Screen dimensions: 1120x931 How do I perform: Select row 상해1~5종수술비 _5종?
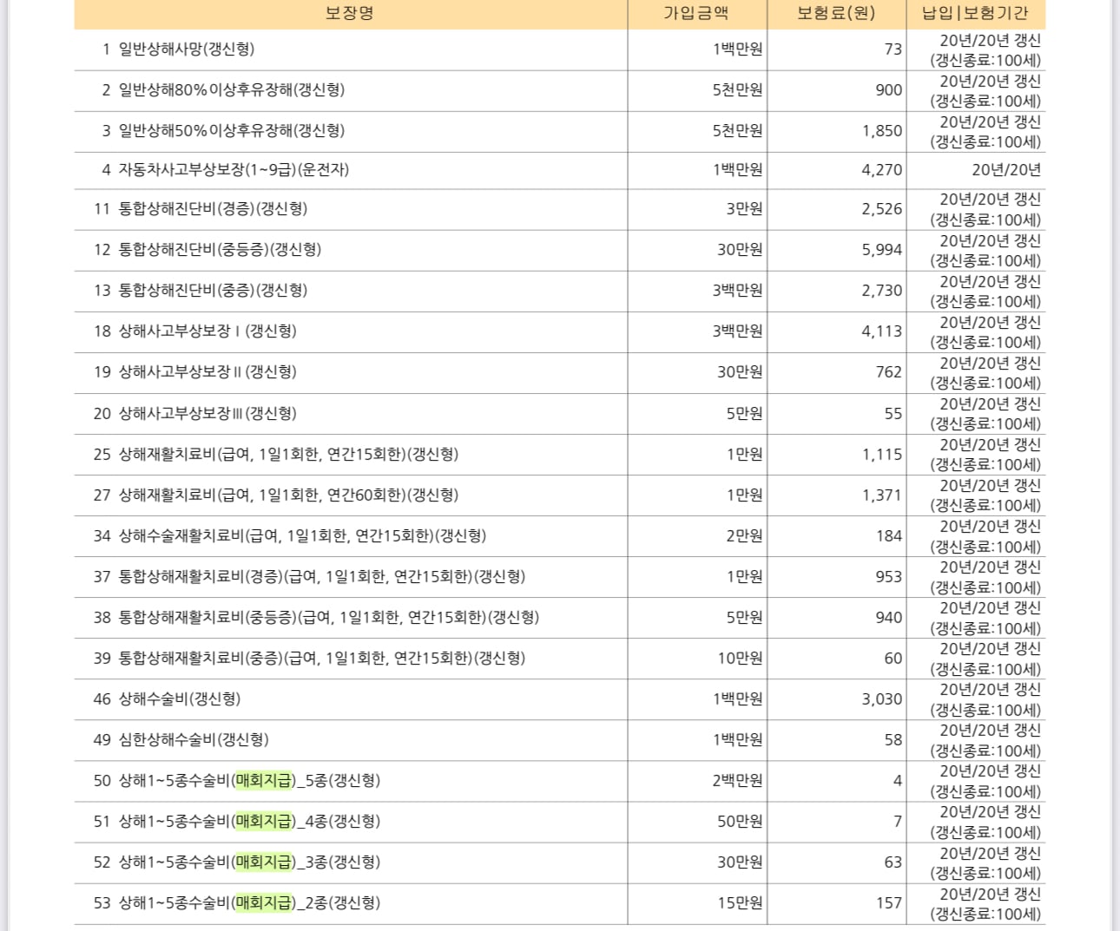click(x=560, y=781)
